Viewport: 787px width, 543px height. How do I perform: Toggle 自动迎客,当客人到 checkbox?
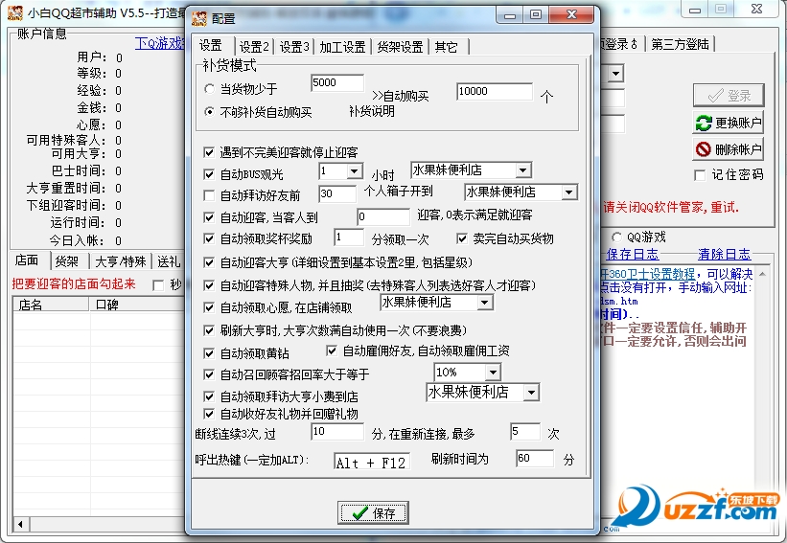click(209, 217)
